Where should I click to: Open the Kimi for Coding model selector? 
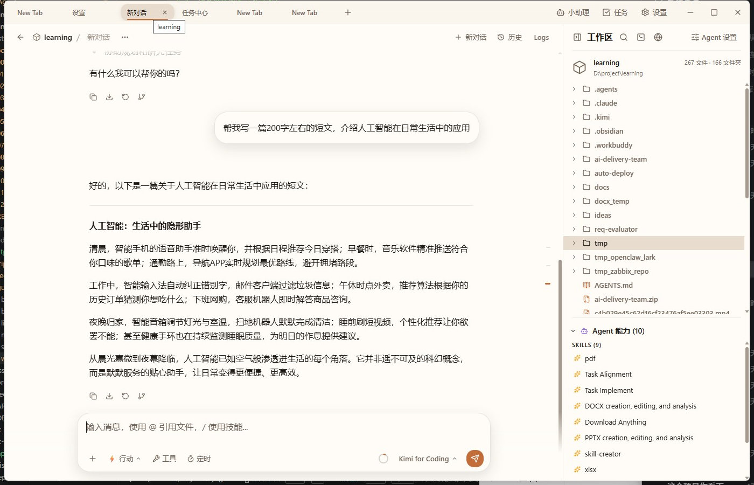click(x=428, y=459)
